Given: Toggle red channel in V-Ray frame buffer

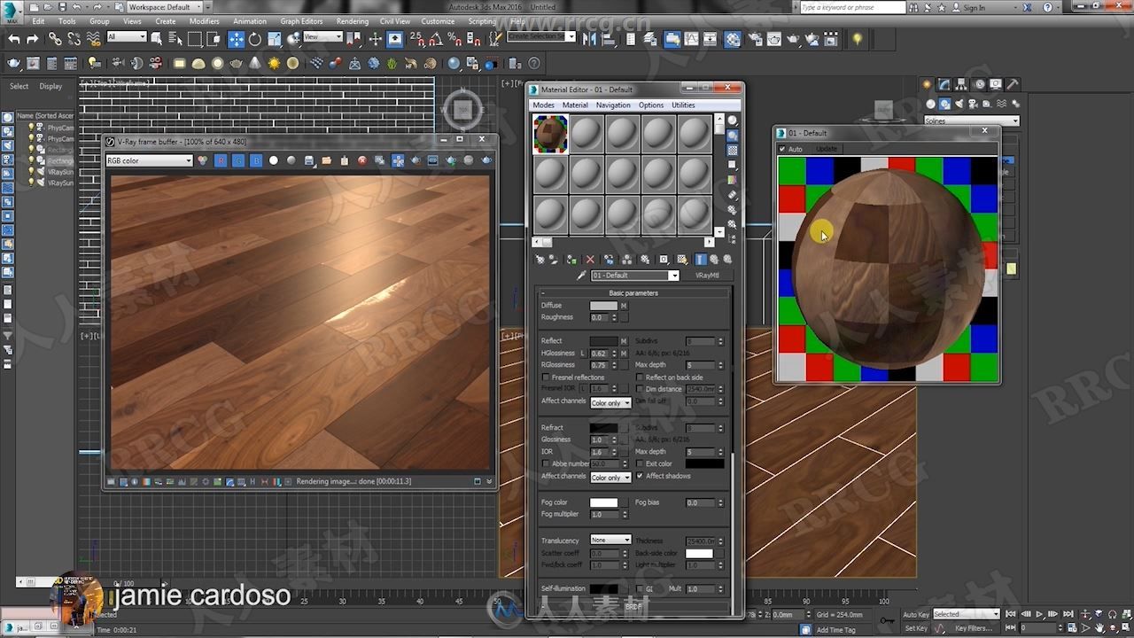Looking at the screenshot, I should point(221,160).
